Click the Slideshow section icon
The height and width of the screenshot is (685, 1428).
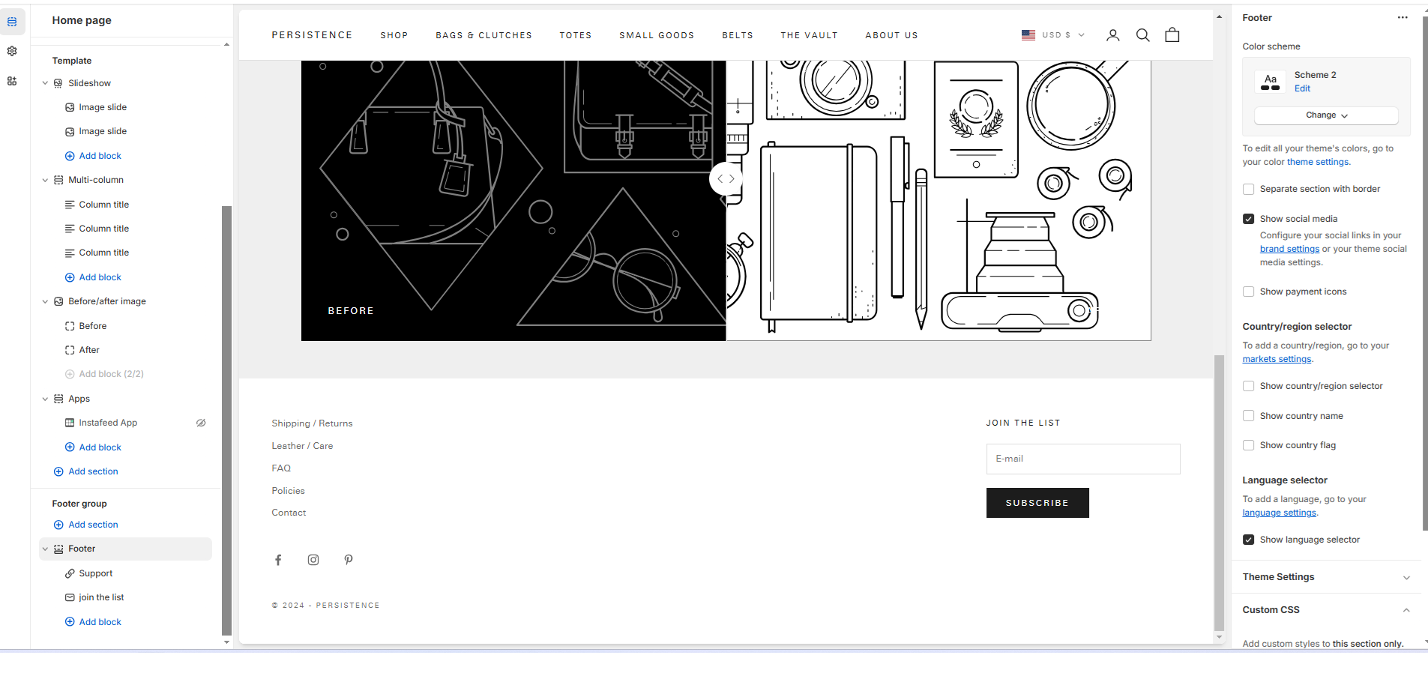pyautogui.click(x=58, y=83)
